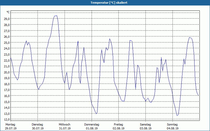Viewport: 210px width, 131px height.
Task: Select the 29.07.19 date label
Action: coord(11,128)
